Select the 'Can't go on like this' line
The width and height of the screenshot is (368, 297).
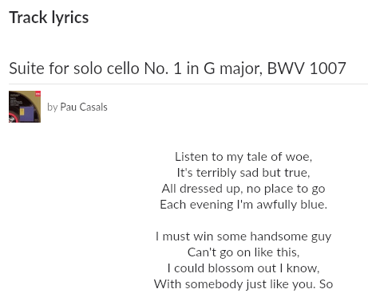coord(243,252)
